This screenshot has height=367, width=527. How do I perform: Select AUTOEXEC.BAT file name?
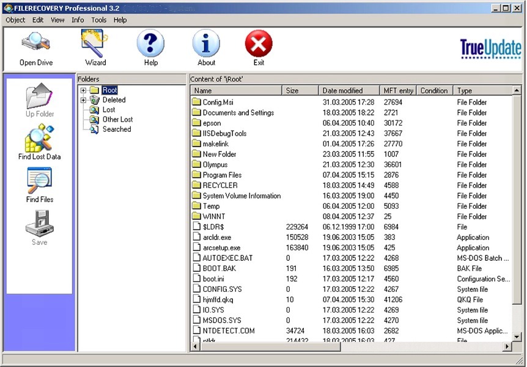[227, 258]
